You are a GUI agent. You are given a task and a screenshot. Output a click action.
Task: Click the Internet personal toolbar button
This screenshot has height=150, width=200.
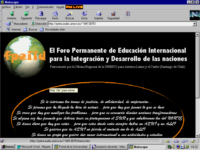click(13, 29)
